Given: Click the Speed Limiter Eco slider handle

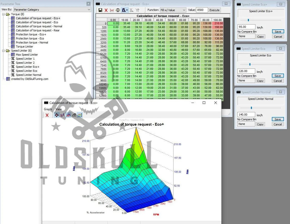Looking at the screenshot, I should [250, 64].
